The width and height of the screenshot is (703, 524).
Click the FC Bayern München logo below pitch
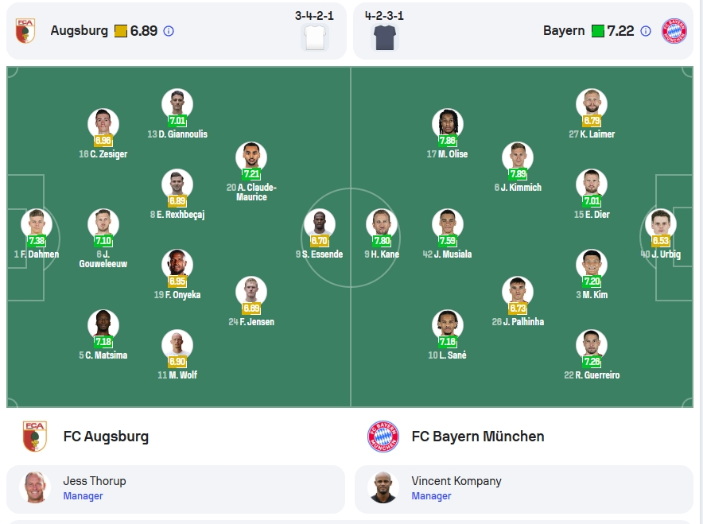(383, 437)
